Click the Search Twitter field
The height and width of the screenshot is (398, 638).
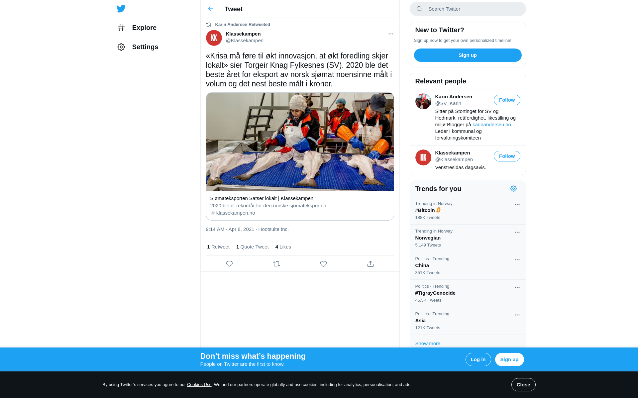click(x=468, y=9)
